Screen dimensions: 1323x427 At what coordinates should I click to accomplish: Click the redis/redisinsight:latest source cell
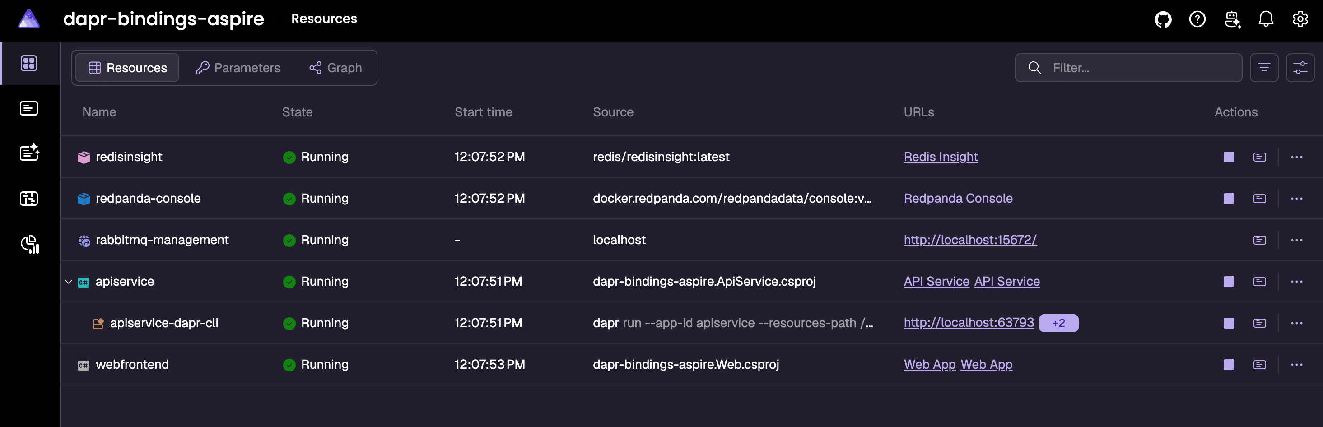[x=661, y=157]
